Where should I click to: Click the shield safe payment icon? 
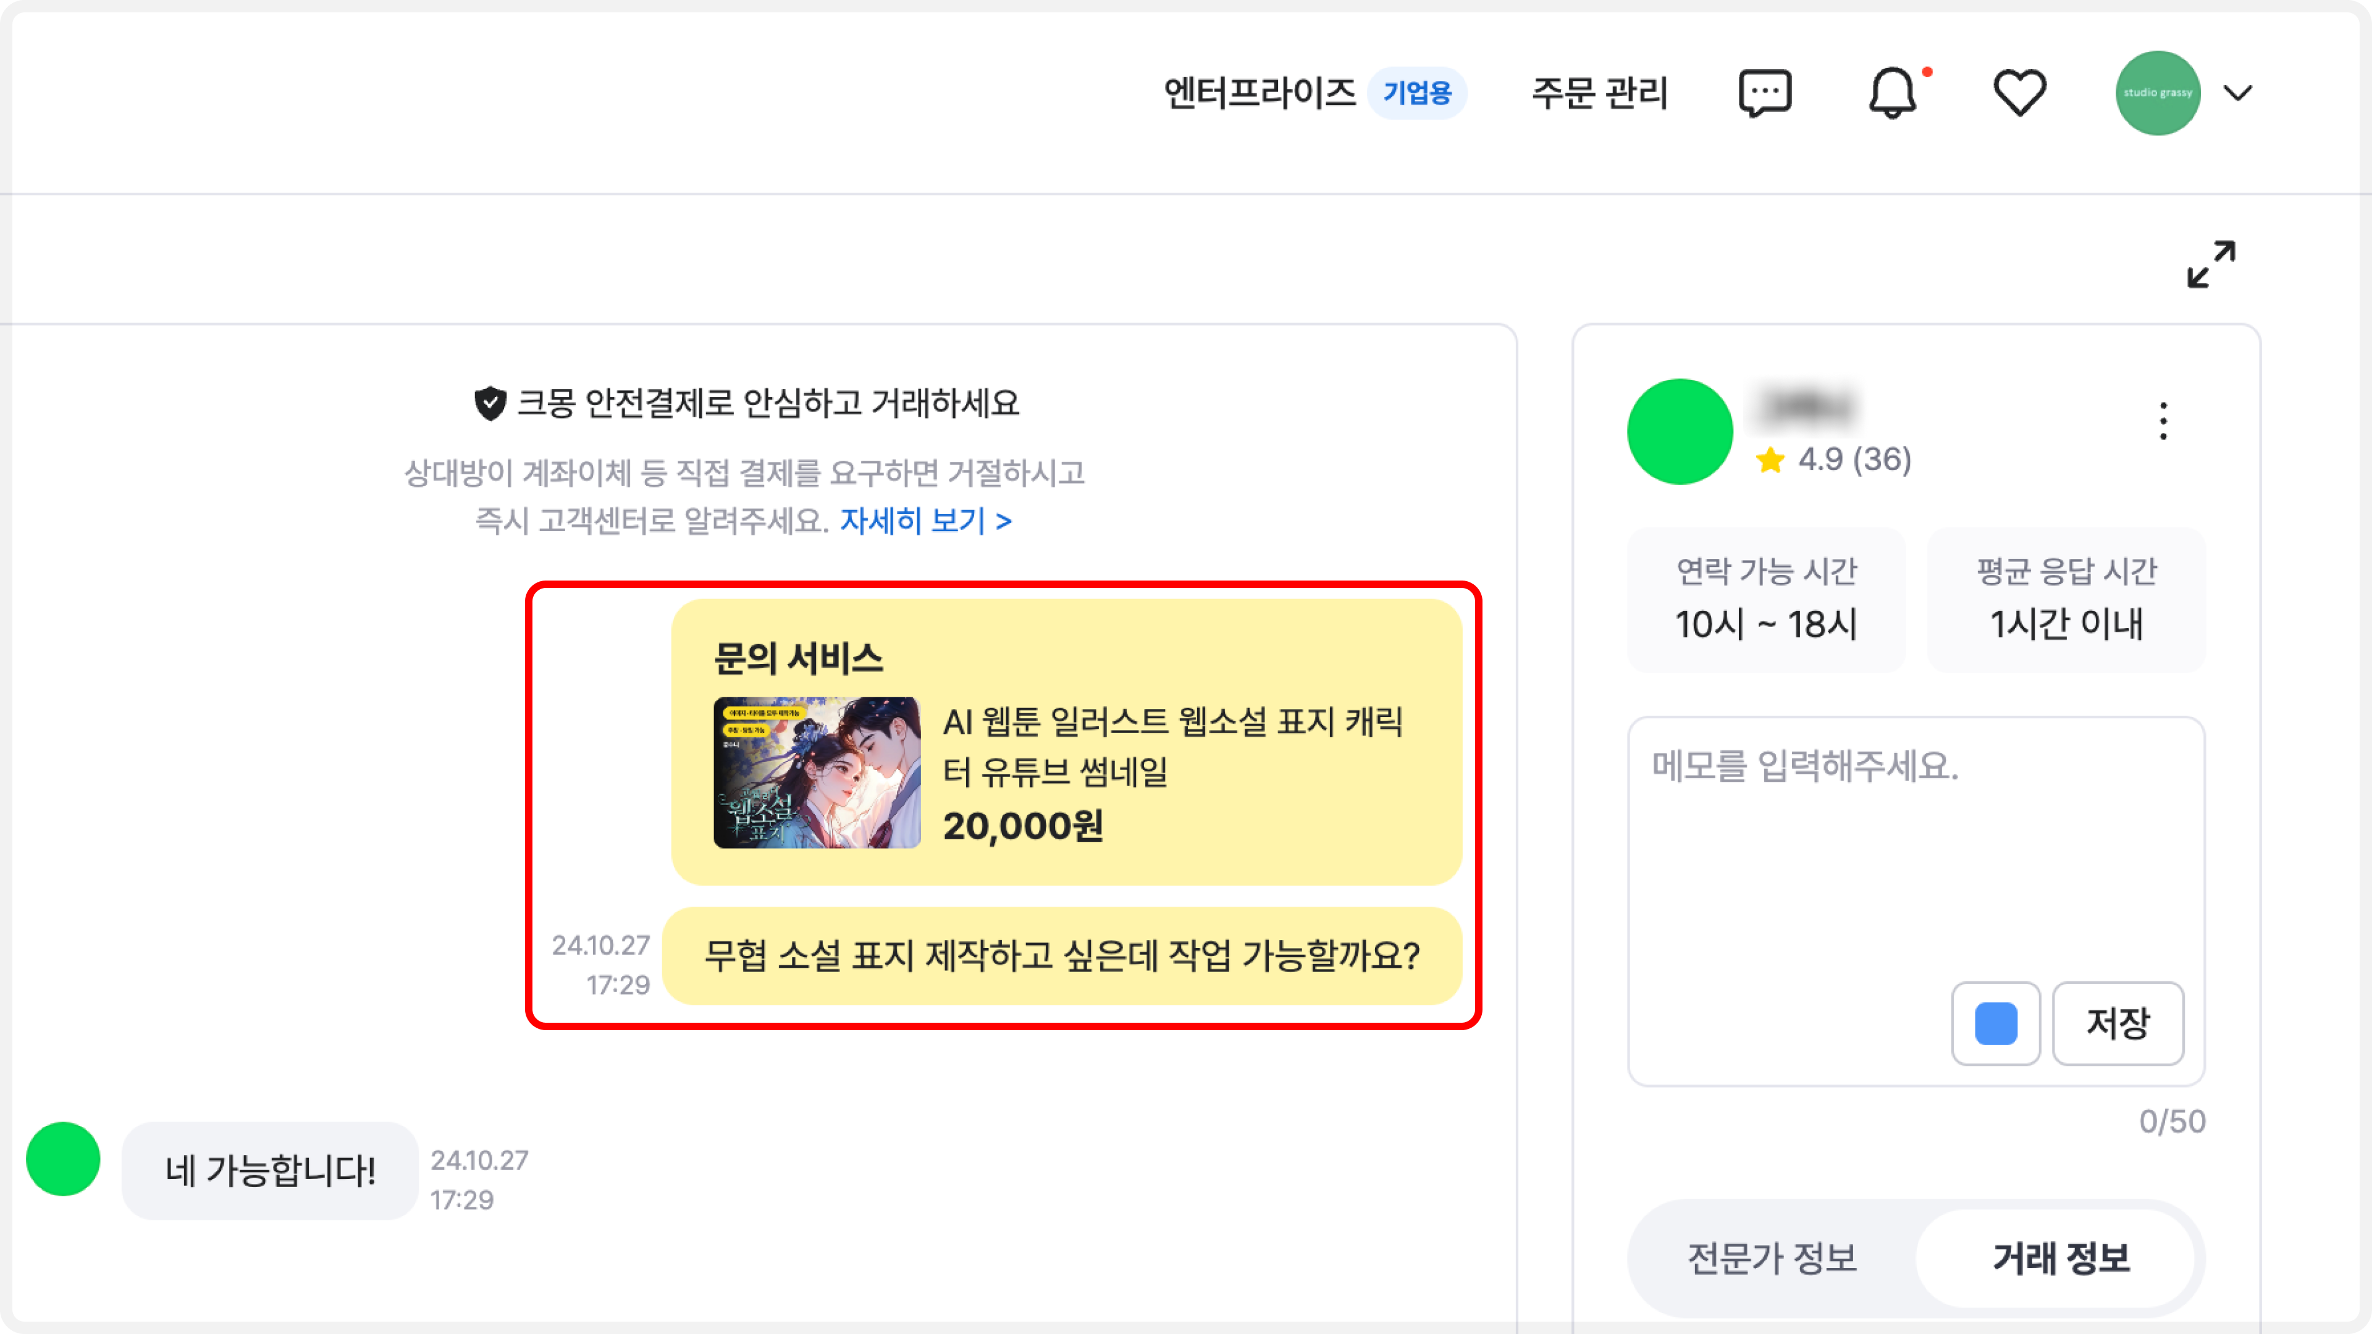click(x=490, y=402)
